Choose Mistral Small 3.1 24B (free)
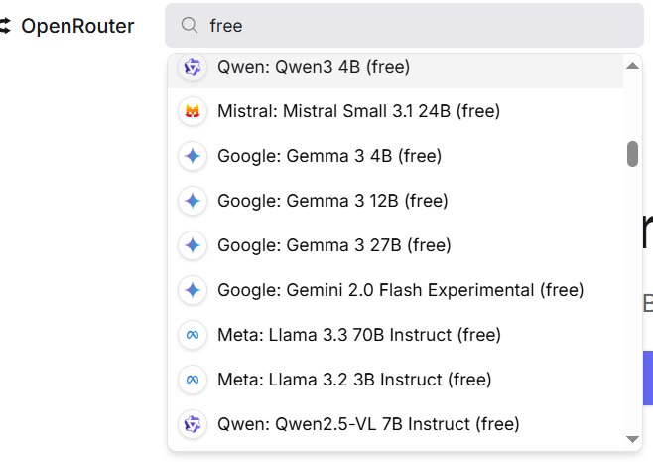653x462 pixels. tap(358, 111)
